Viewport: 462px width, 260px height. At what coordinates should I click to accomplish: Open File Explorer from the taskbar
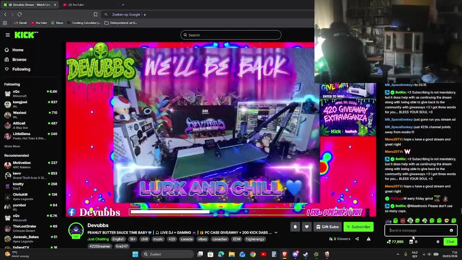[232, 254]
